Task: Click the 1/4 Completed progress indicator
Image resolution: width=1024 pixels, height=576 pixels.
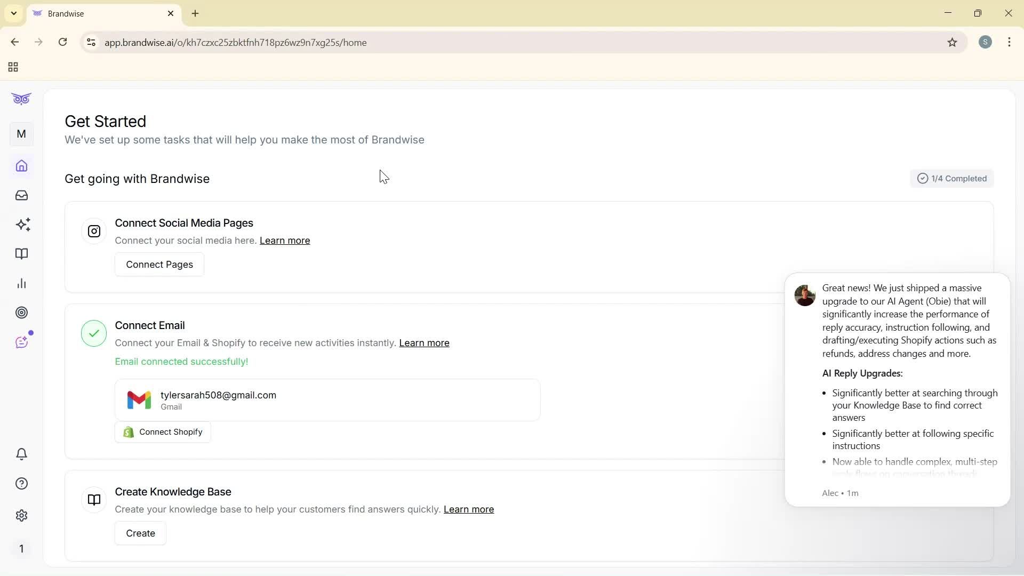Action: (x=952, y=178)
